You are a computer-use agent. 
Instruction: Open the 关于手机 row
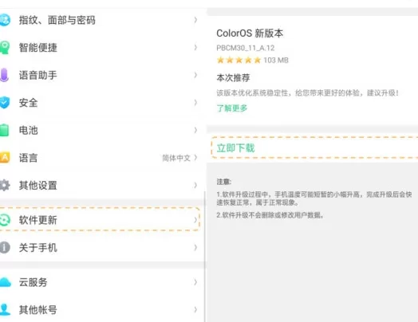tap(102, 247)
